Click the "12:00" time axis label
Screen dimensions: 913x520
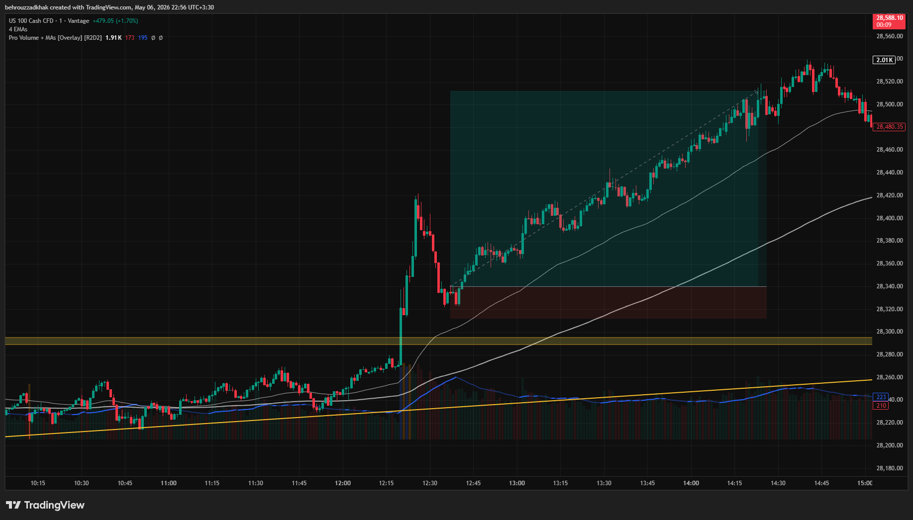pos(343,483)
